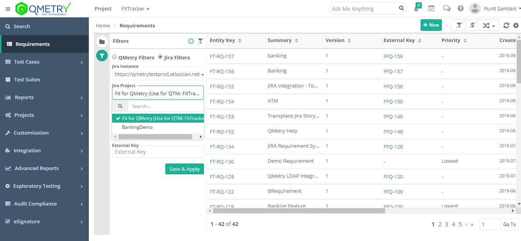
Task: Open Exploratory Testing in sidebar
Action: coord(44,186)
